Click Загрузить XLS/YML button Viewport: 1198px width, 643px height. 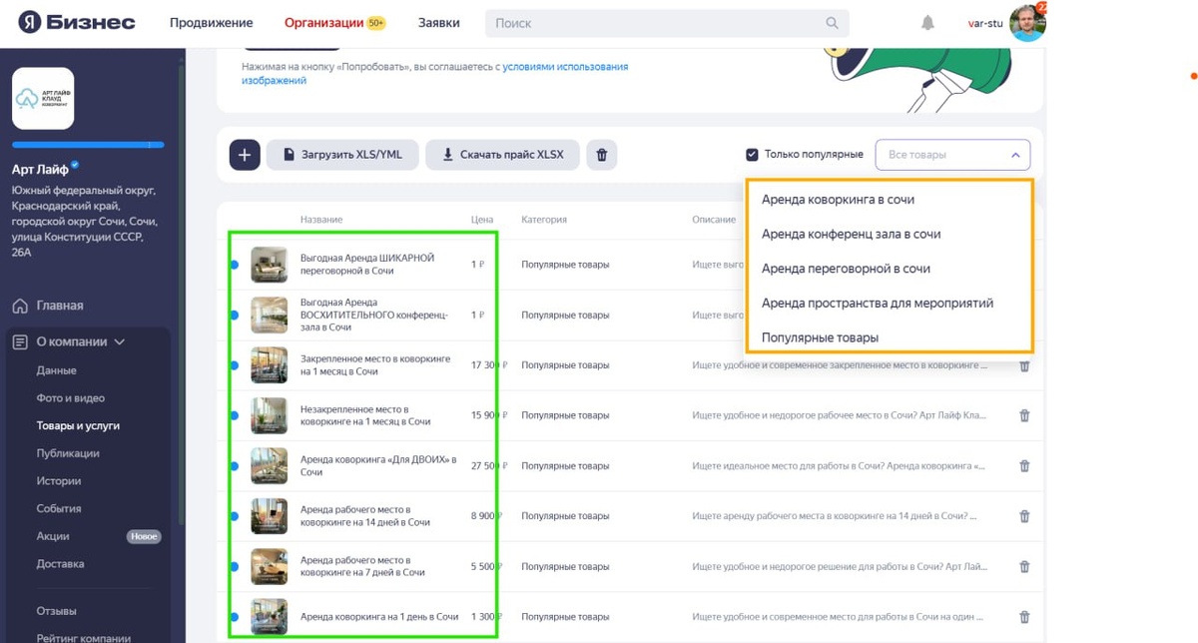[x=342, y=155]
